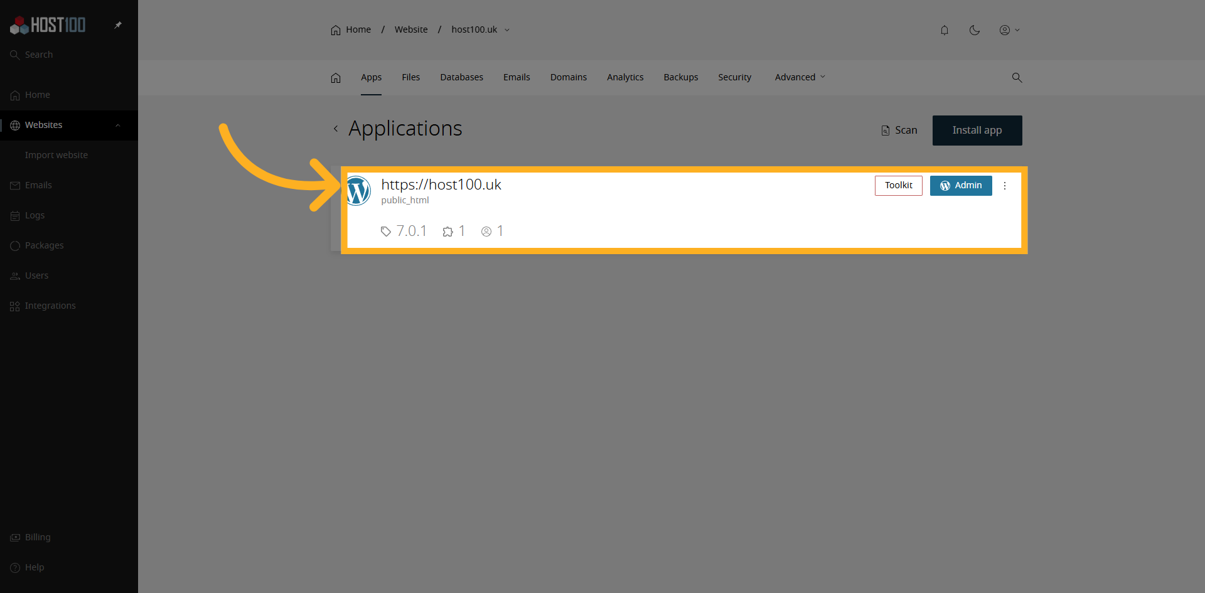This screenshot has height=593, width=1205.
Task: Click the users icon count
Action: 492,231
